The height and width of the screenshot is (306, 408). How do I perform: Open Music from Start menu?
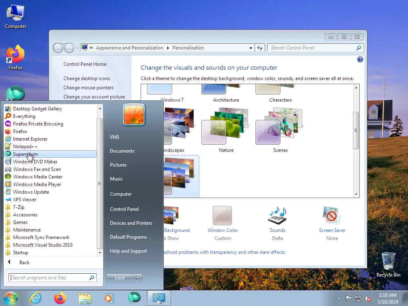[x=116, y=179]
